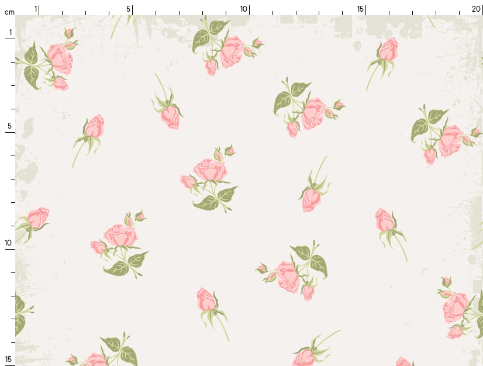Click the 1 mark on the left ruler

pyautogui.click(x=10, y=32)
